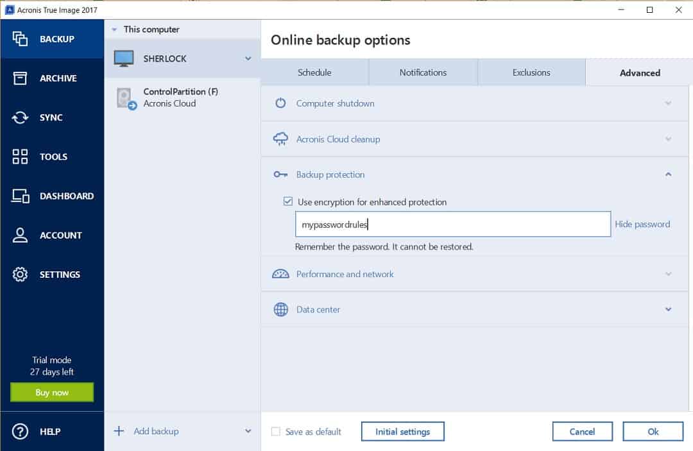This screenshot has width=693, height=451.
Task: Click the Backup protection key icon
Action: 280,174
